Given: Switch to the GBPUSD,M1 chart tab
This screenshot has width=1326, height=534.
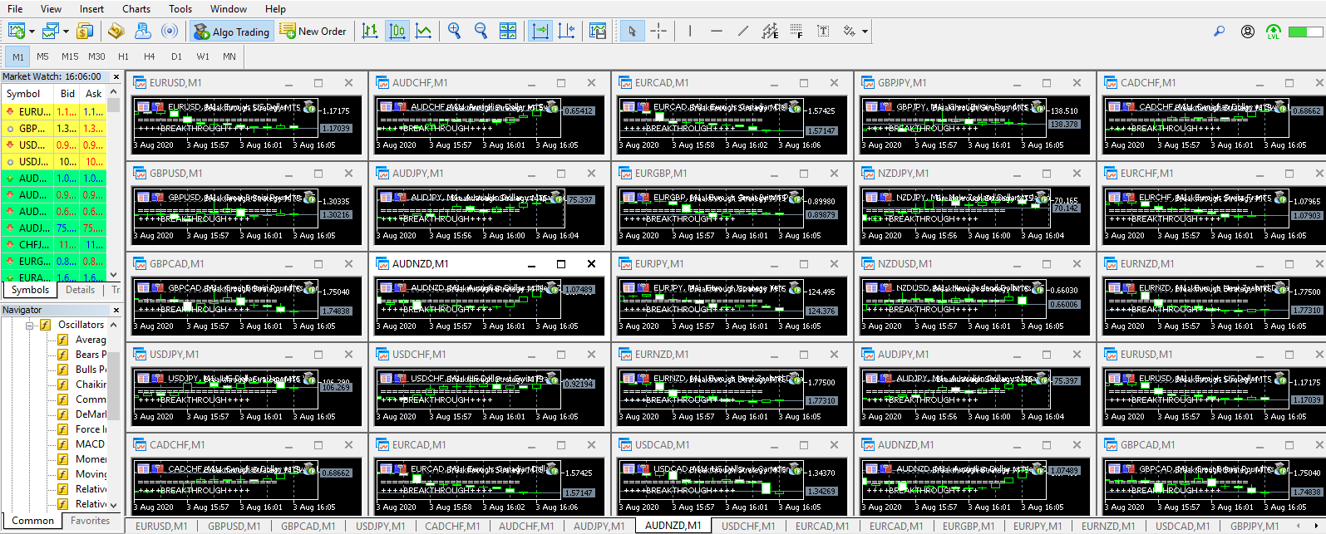Looking at the screenshot, I should [234, 526].
